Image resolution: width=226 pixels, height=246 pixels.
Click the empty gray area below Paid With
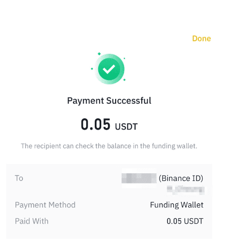pos(109,232)
